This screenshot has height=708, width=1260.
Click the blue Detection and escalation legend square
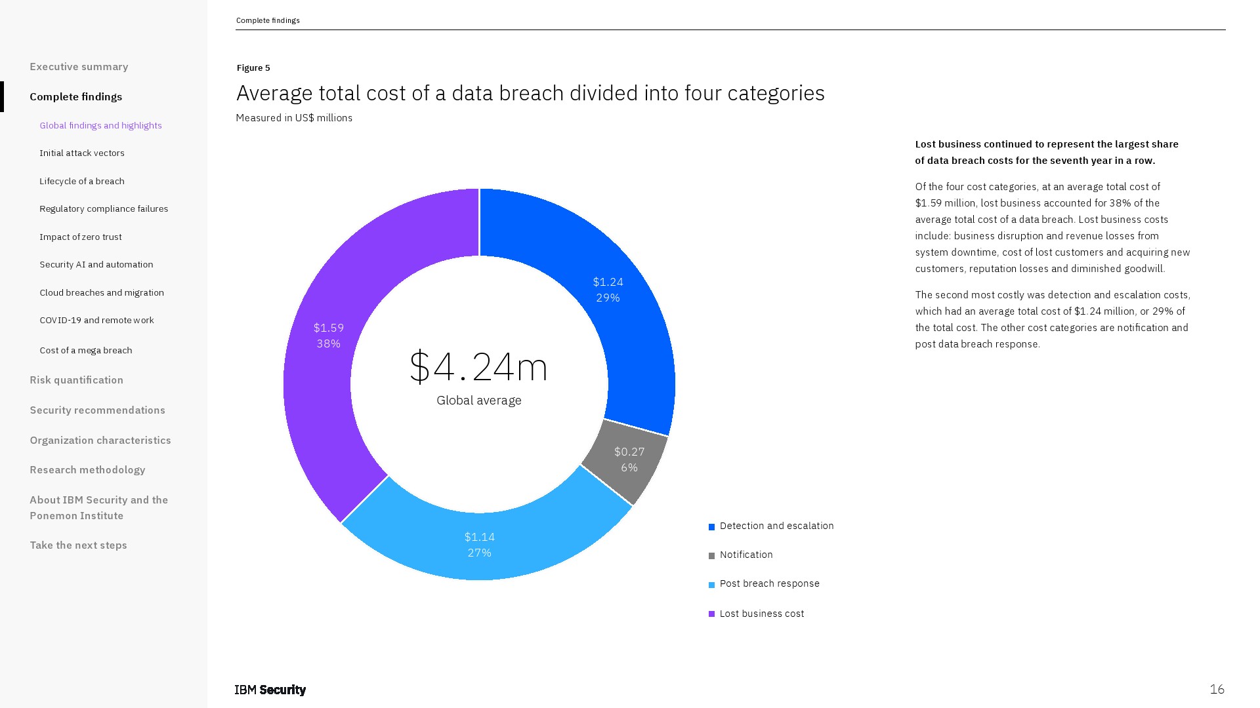(x=711, y=527)
